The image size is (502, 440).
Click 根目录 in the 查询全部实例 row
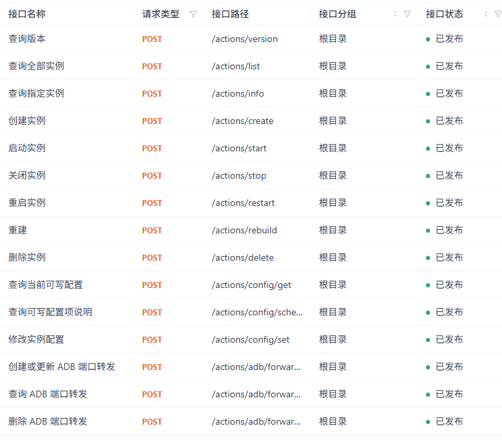coord(333,66)
